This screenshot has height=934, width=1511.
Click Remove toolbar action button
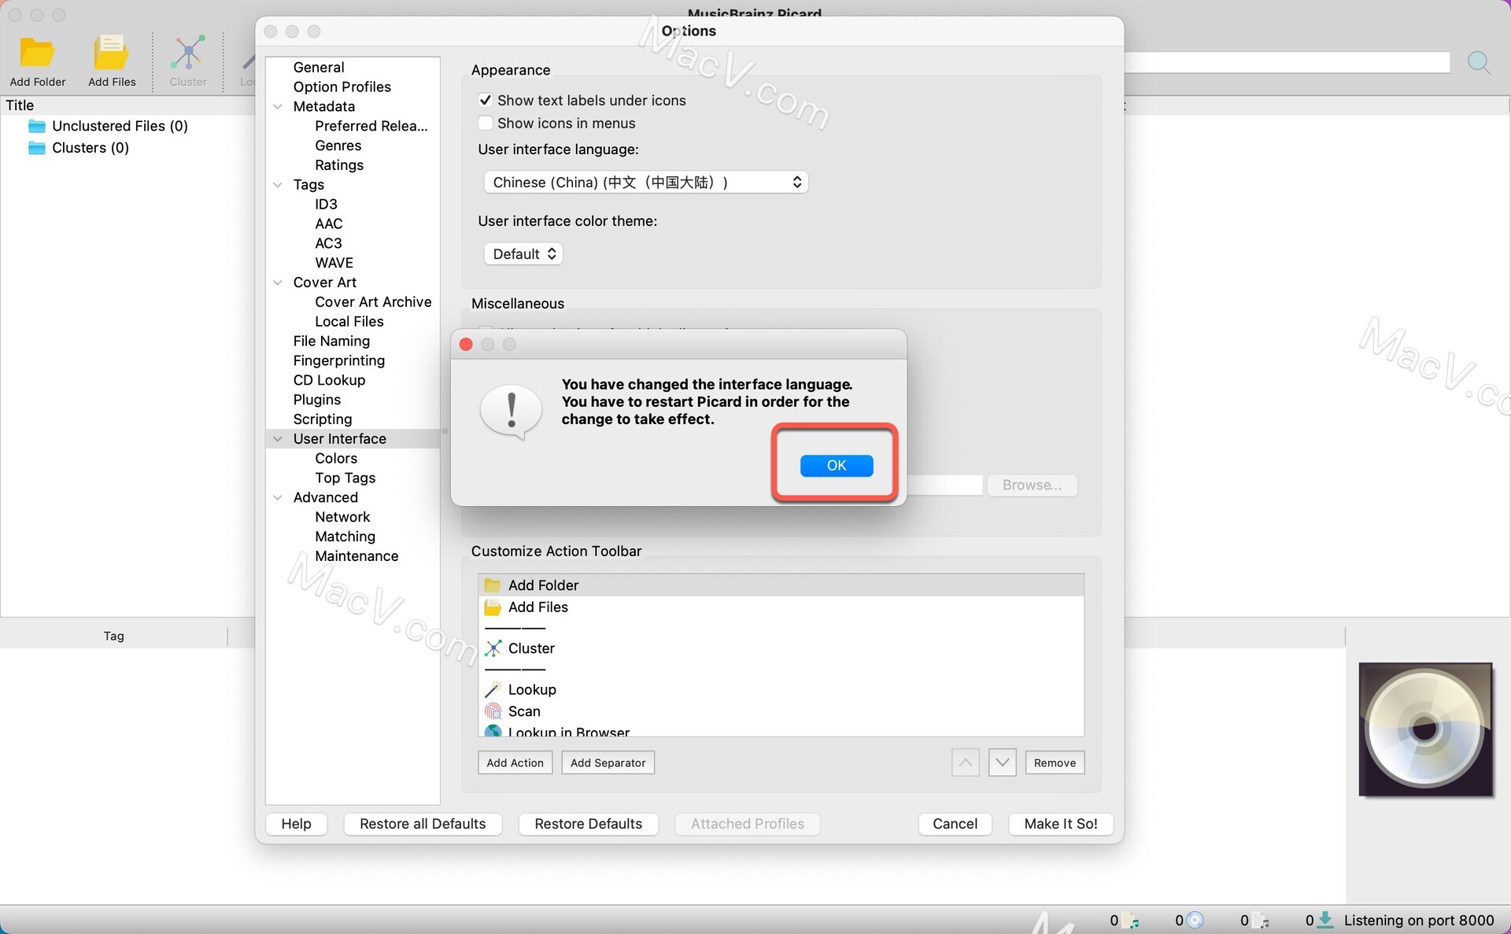tap(1055, 762)
